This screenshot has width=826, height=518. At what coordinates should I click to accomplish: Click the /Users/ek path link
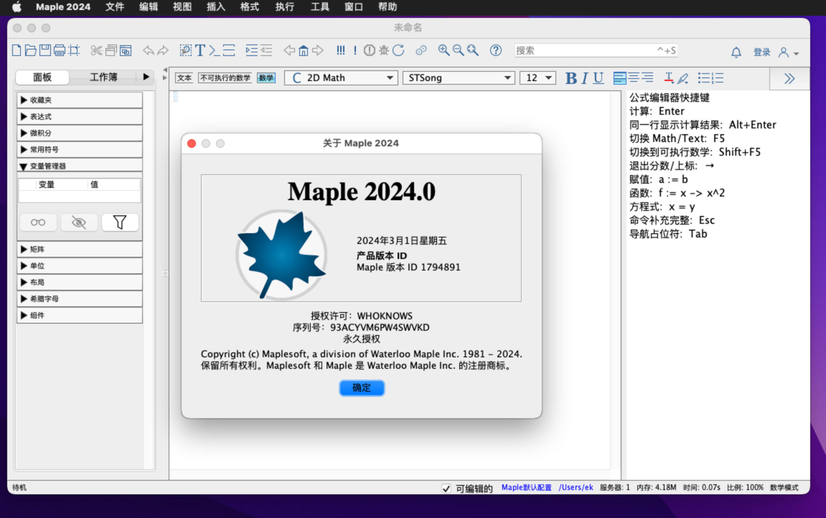coord(576,488)
